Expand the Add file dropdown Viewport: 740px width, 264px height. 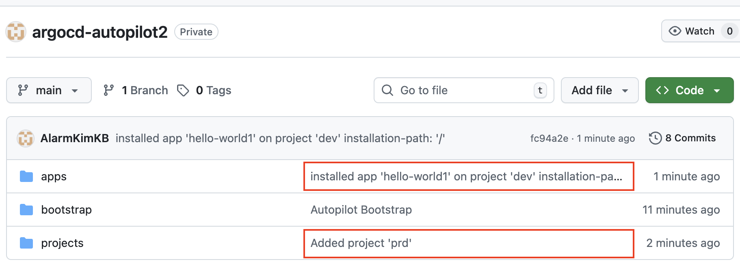(x=599, y=90)
